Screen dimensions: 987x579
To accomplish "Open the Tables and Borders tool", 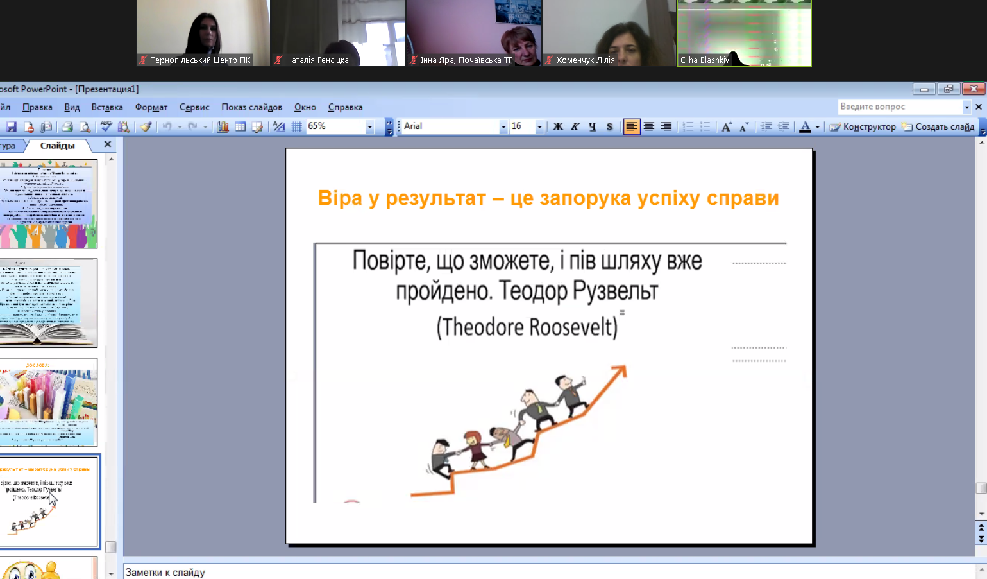I will point(257,126).
